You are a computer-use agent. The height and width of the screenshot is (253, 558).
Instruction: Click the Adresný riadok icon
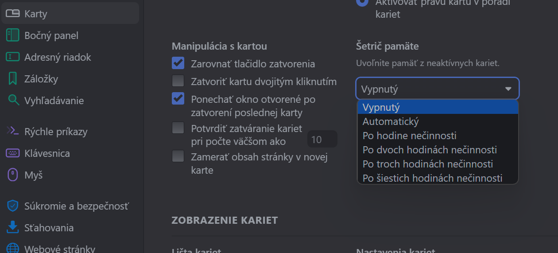click(13, 57)
